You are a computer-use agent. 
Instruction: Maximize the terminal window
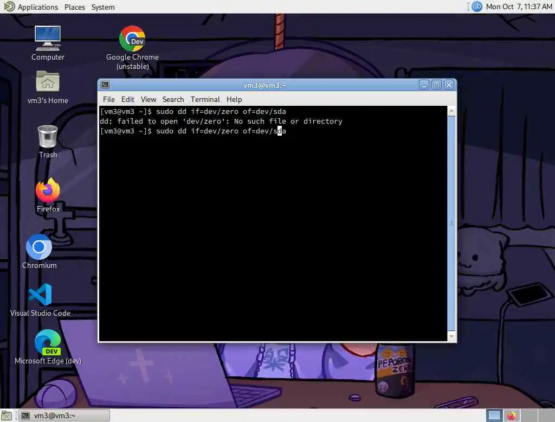[436, 85]
